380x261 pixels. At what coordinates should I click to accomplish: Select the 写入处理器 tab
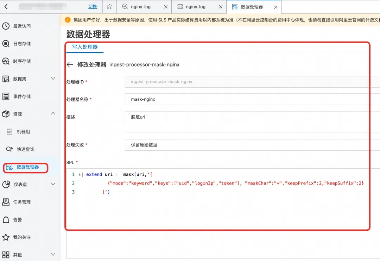(x=85, y=47)
